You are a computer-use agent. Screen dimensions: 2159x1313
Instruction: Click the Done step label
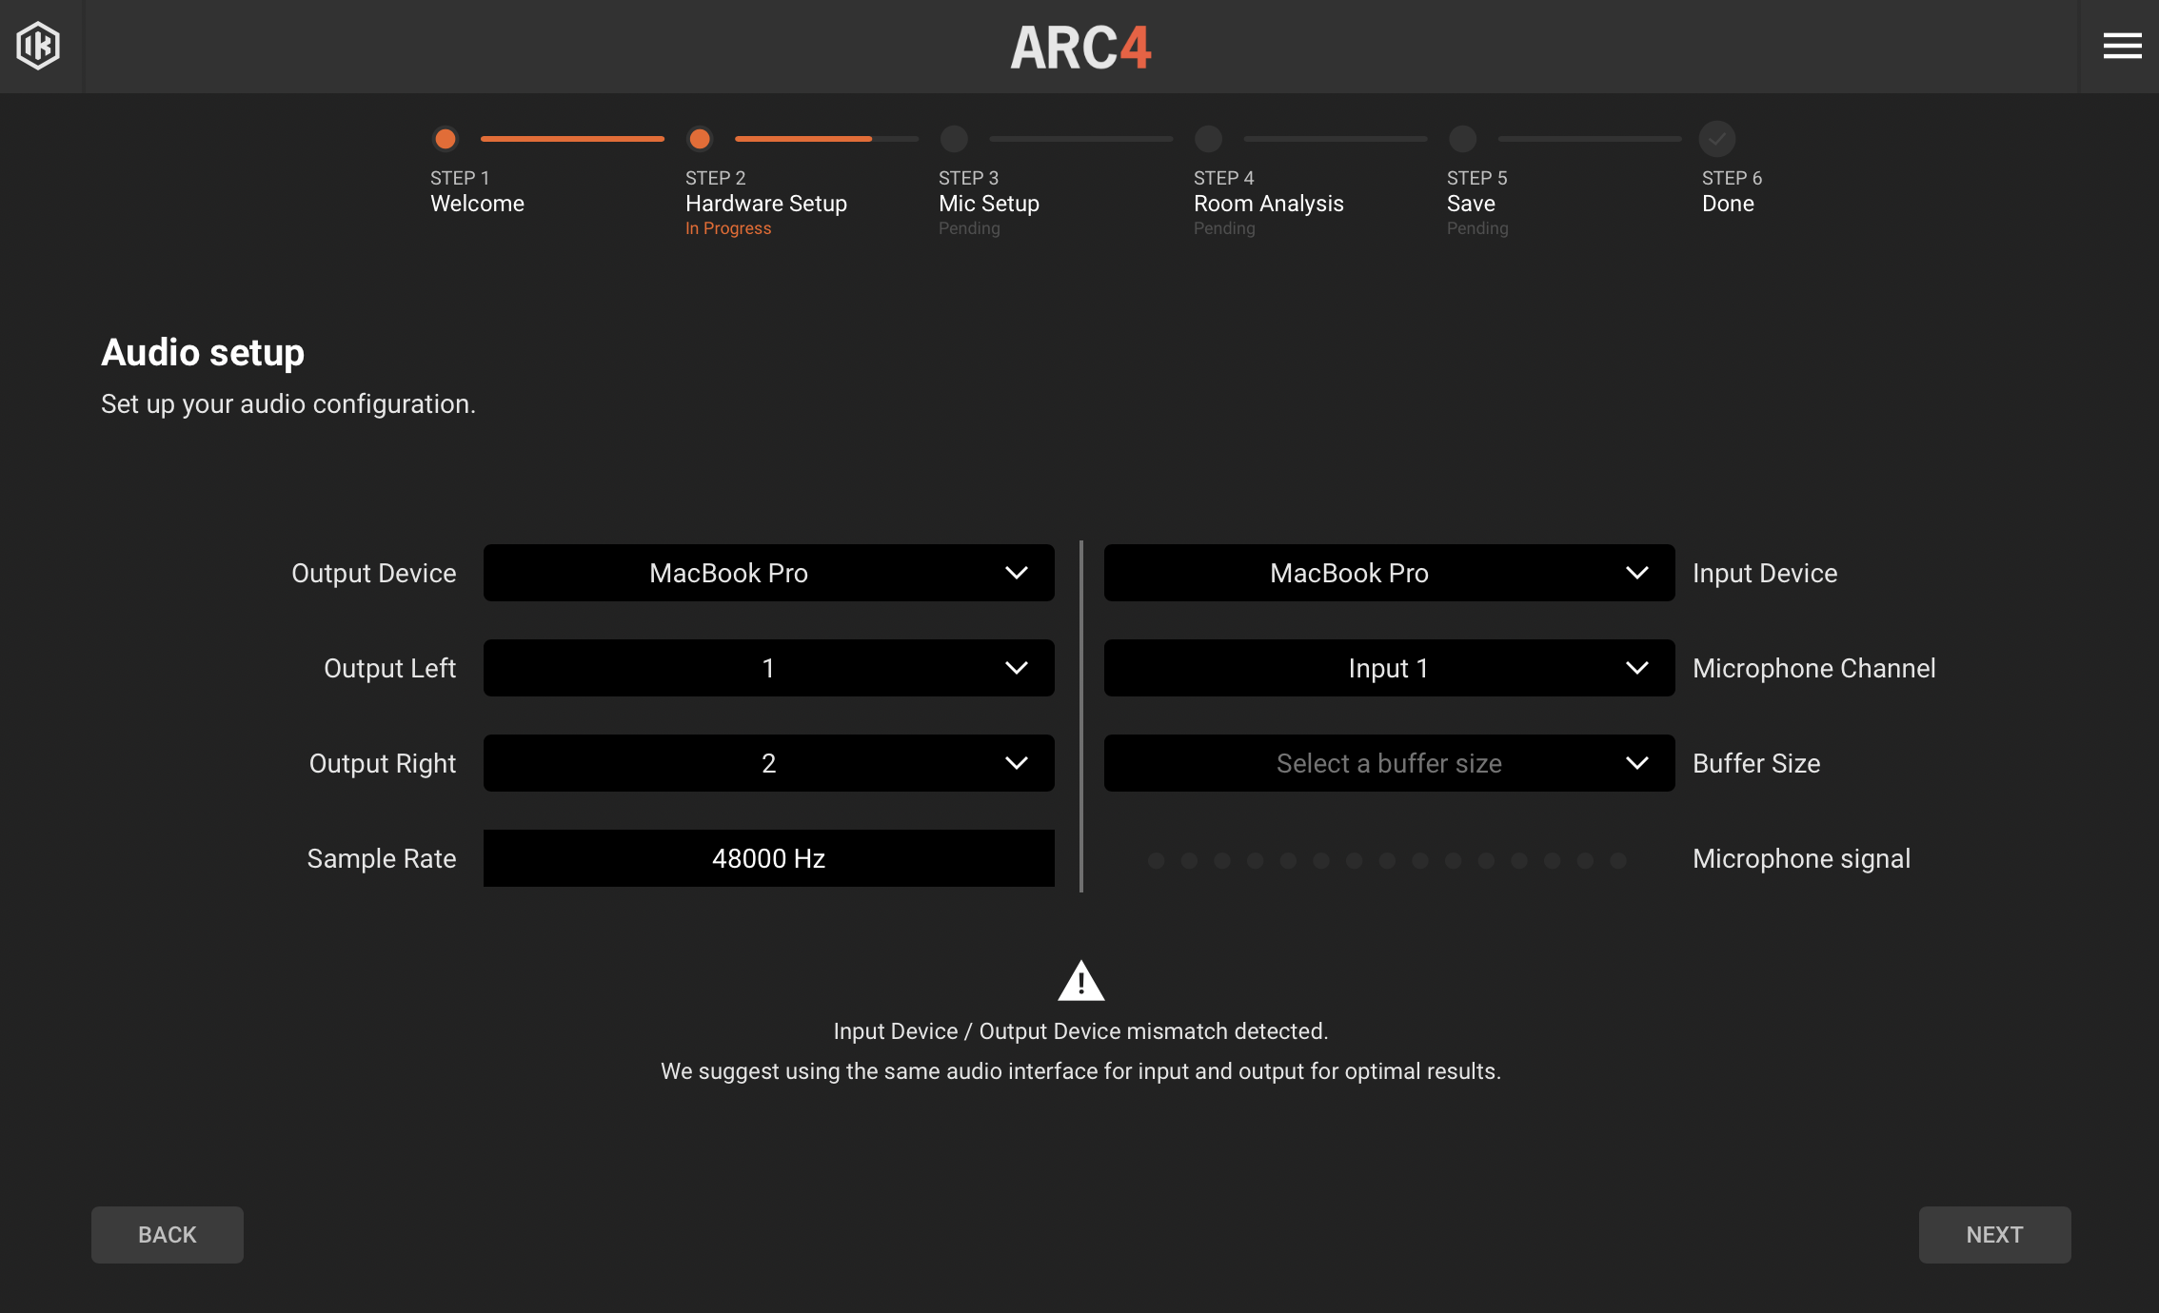click(1728, 204)
